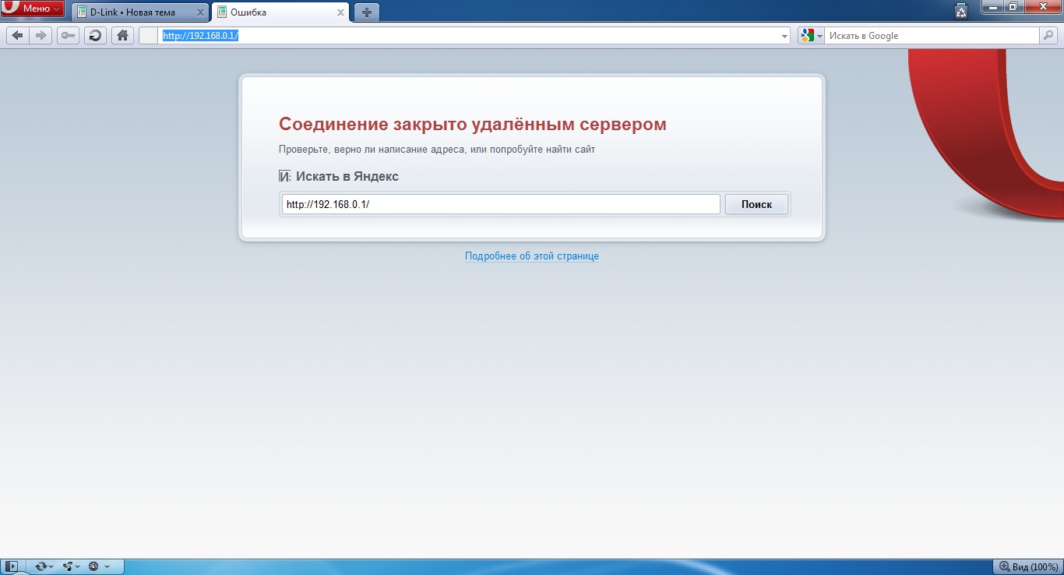Open the password wand key icon
The image size is (1064, 575).
tap(68, 36)
